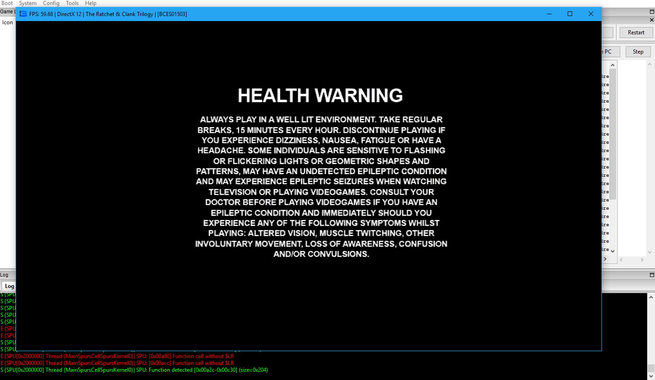Click the disassembly list scroll up arrow

(x=613, y=65)
